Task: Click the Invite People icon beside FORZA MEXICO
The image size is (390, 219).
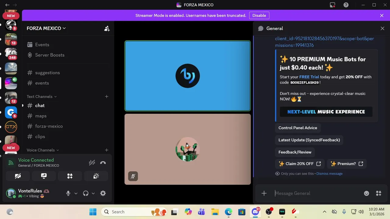Action: (107, 28)
